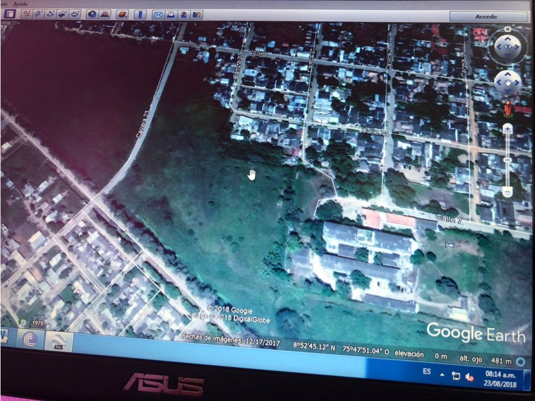Click the N north-reset button on compass
Screen dimensions: 535x401
(507, 30)
